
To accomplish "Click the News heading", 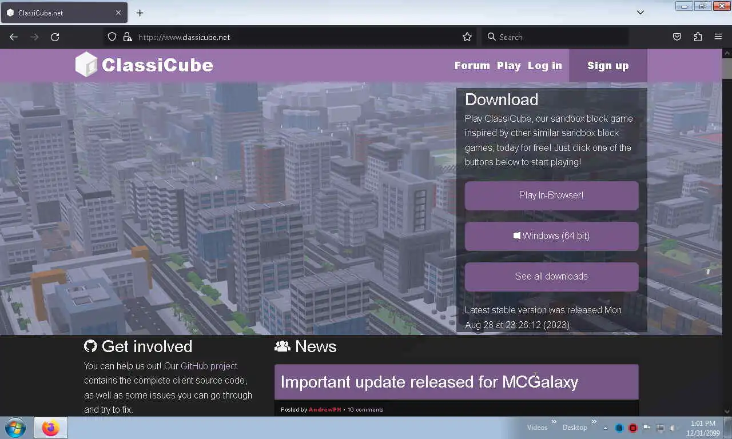I will pyautogui.click(x=316, y=346).
